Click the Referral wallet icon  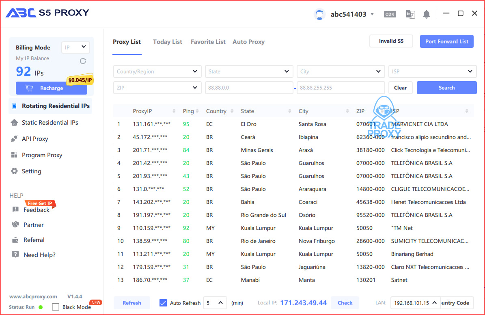tap(15, 239)
